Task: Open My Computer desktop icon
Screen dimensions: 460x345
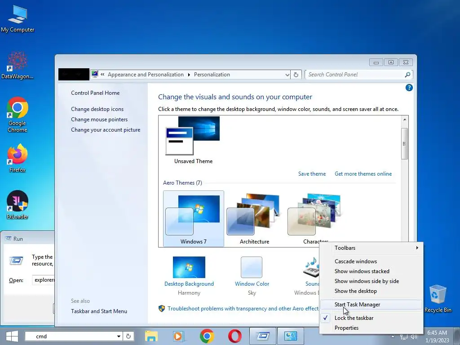Action: (18, 19)
